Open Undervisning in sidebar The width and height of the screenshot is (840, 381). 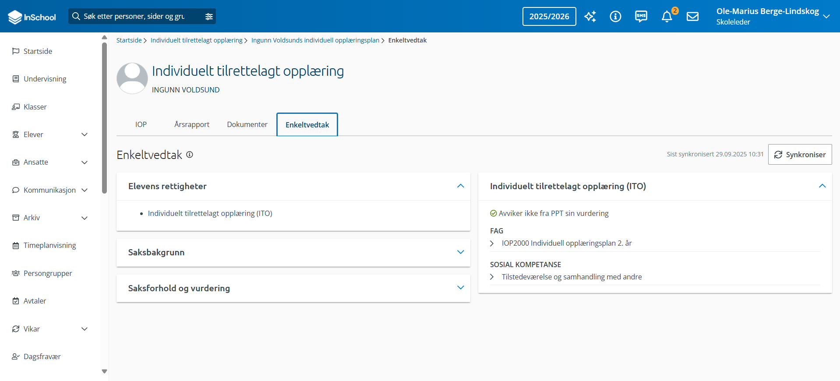click(x=45, y=79)
